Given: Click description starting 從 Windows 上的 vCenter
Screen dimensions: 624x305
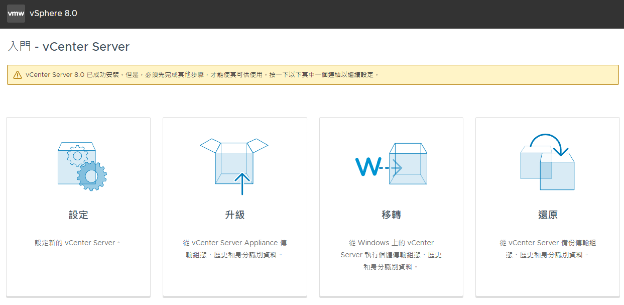Looking at the screenshot, I should 391,255.
